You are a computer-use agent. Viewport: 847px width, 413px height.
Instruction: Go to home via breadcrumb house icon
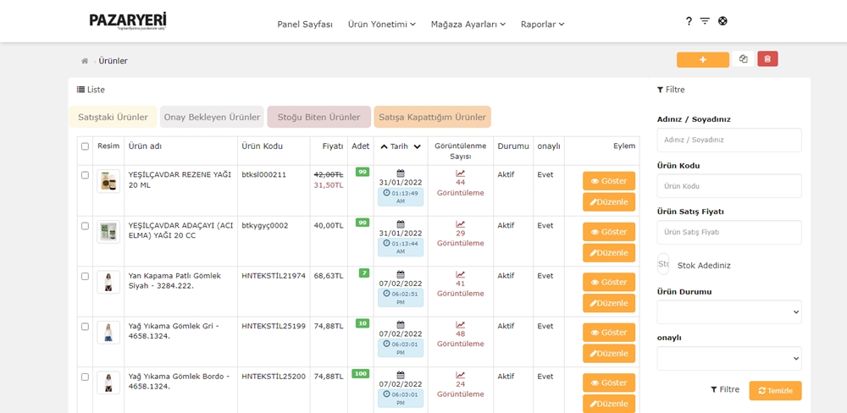85,61
